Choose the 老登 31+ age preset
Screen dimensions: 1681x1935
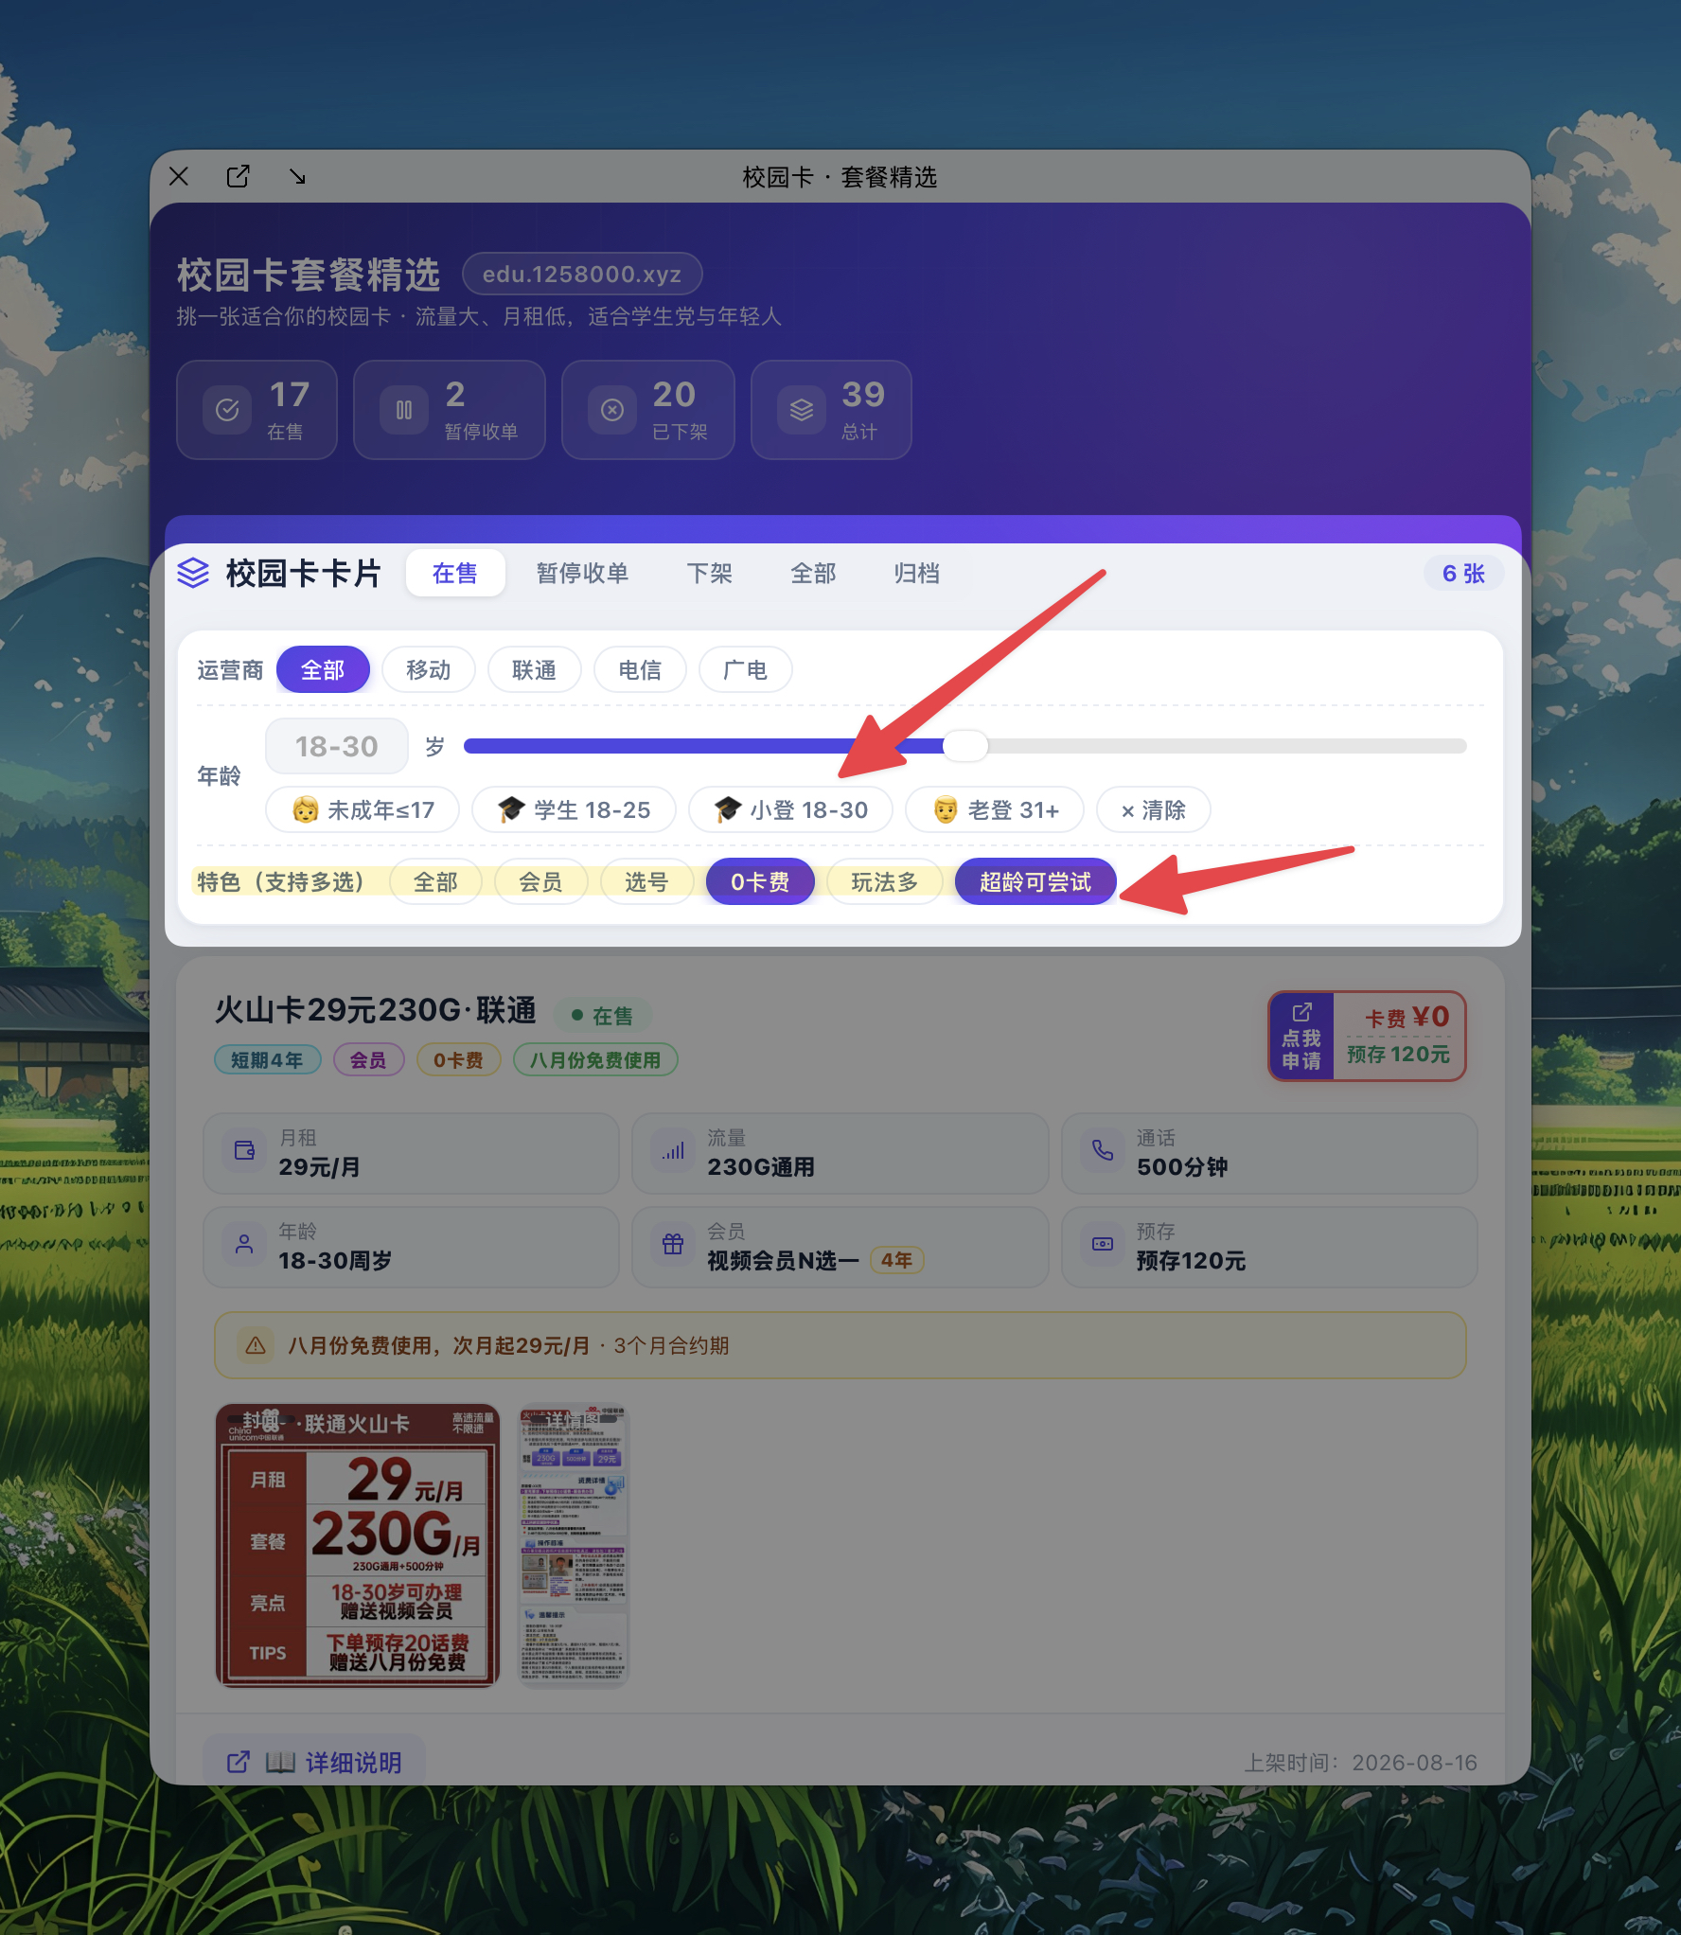click(995, 810)
